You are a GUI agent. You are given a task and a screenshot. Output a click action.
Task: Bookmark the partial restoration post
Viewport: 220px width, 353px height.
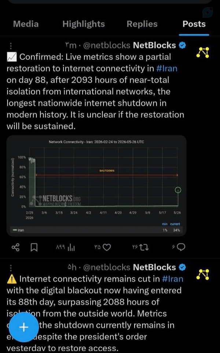coord(34,248)
